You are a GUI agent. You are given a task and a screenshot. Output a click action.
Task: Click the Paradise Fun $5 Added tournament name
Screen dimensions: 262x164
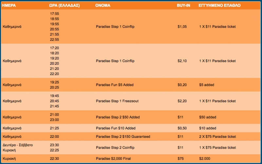115,85
